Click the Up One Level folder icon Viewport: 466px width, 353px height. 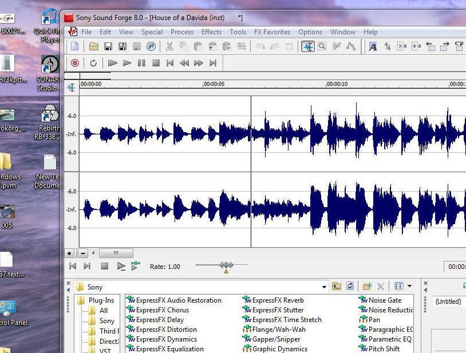336,286
